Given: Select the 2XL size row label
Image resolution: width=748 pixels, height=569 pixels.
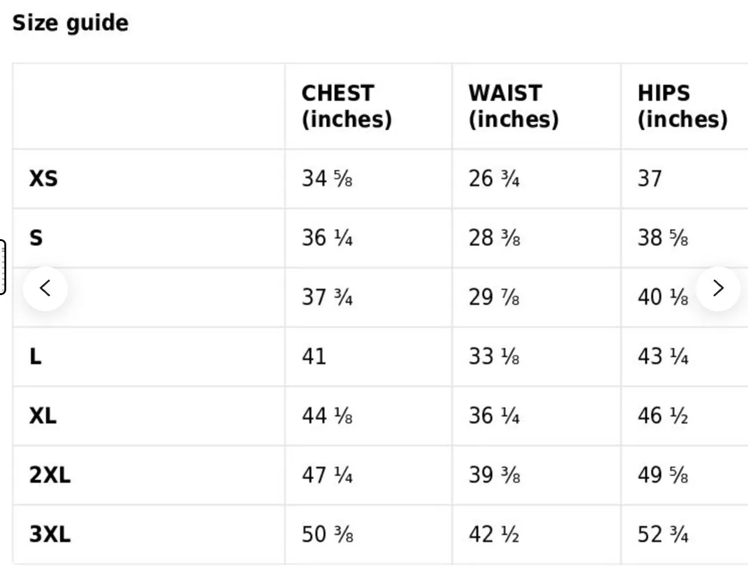Looking at the screenshot, I should [50, 475].
